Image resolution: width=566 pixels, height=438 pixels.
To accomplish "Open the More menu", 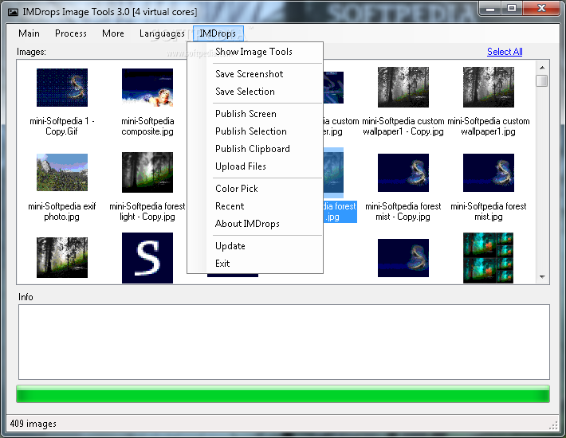I will coord(113,33).
